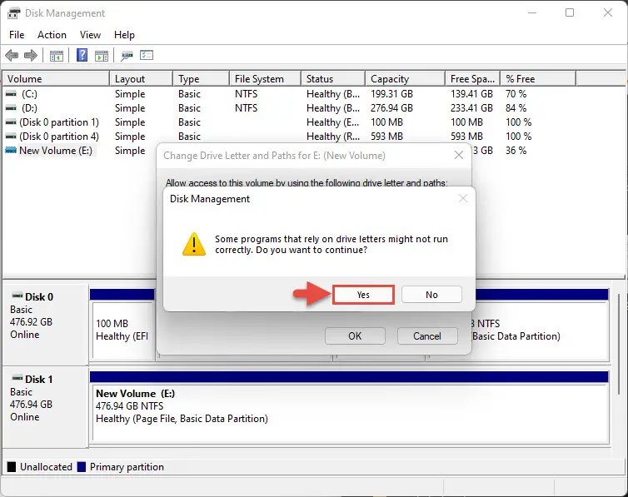Select the New Volume (E:) list row text

click(56, 151)
